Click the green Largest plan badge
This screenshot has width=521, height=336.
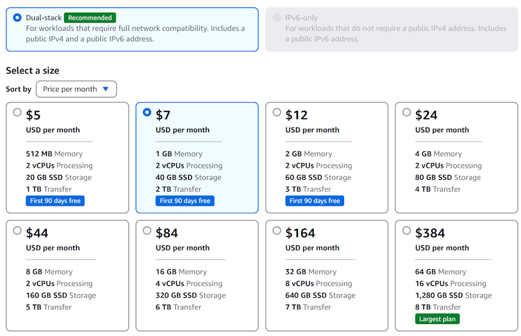(x=438, y=319)
